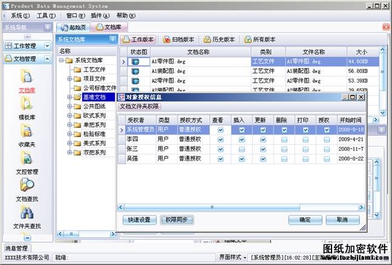Open the 文控管理 sidebar icon
Image resolution: width=392 pixels, height=265 pixels.
[x=27, y=158]
